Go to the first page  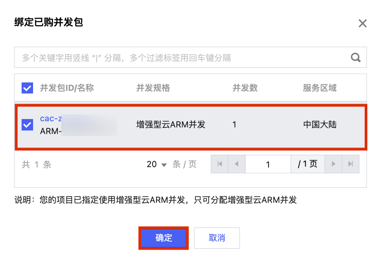click(x=220, y=164)
